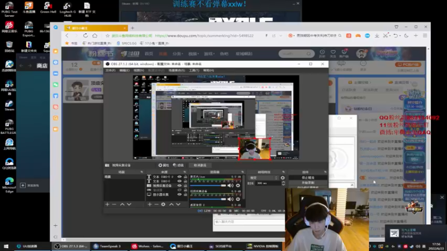Open transition properties gear in OBS

coord(283,178)
